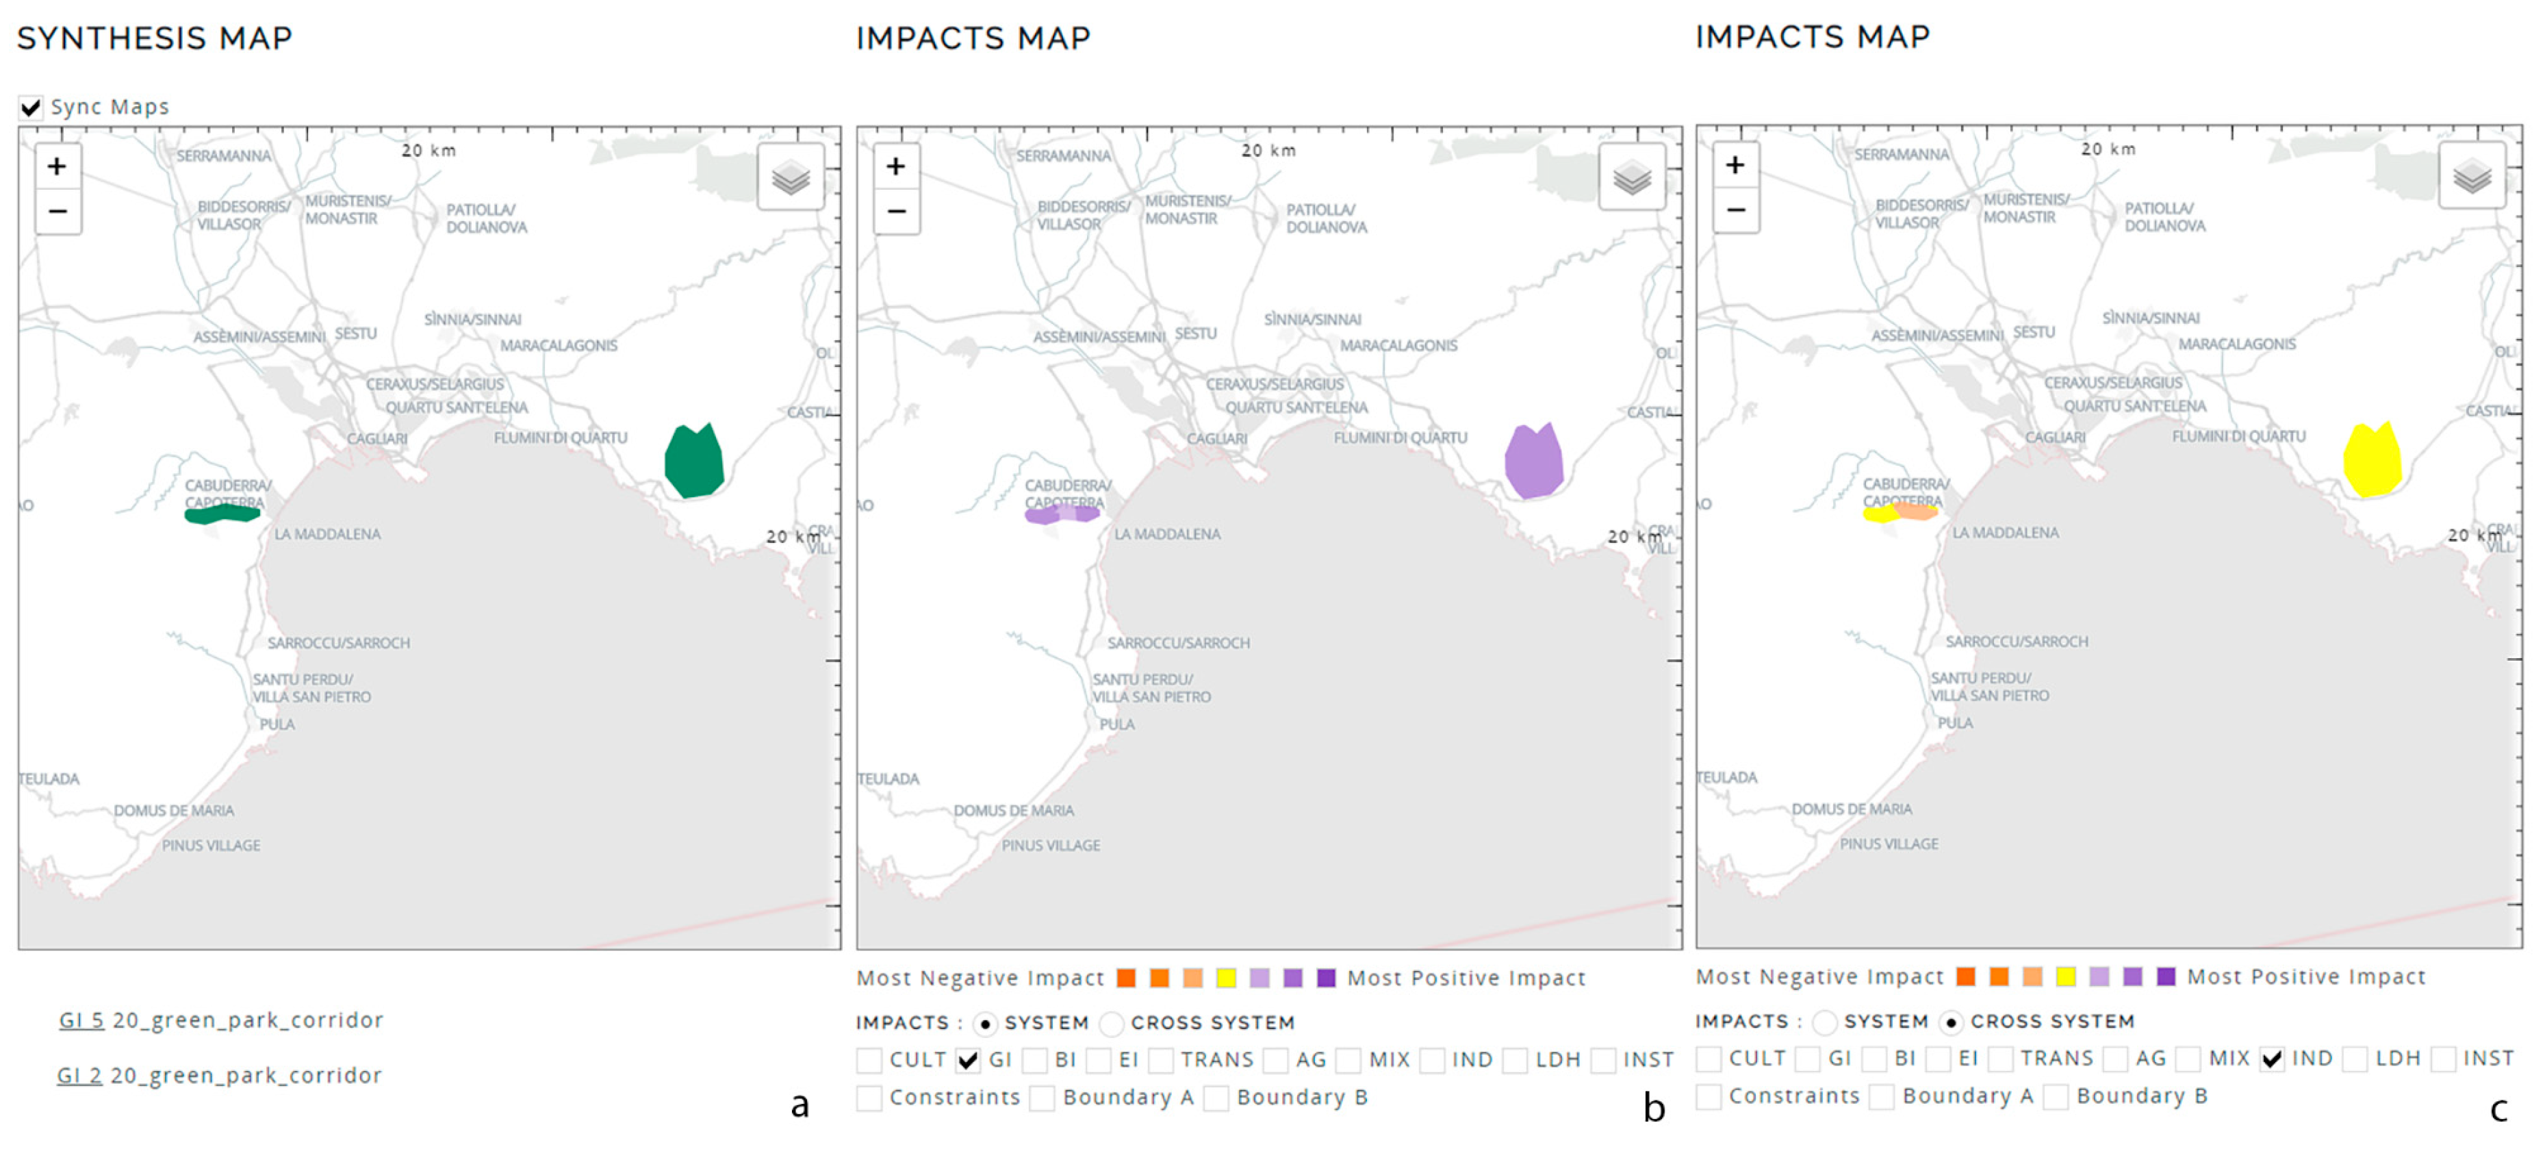Open the GI 2 link

tap(79, 1075)
